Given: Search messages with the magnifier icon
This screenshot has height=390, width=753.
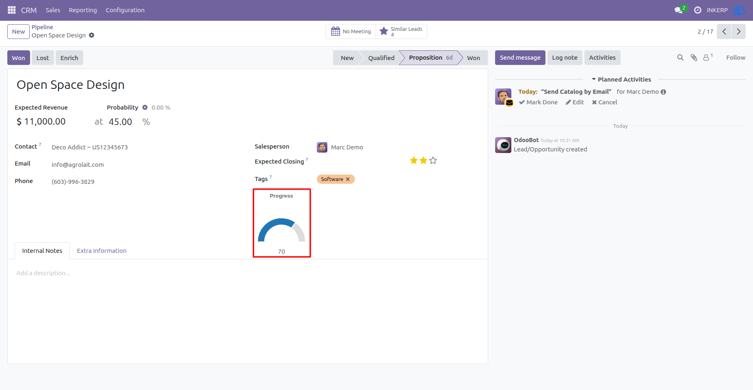Looking at the screenshot, I should point(680,58).
